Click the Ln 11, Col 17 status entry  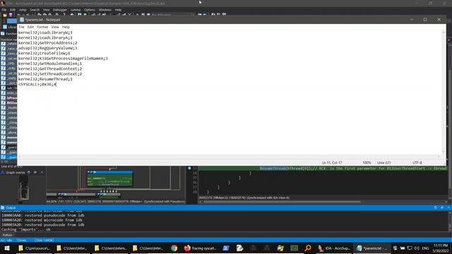[332, 163]
